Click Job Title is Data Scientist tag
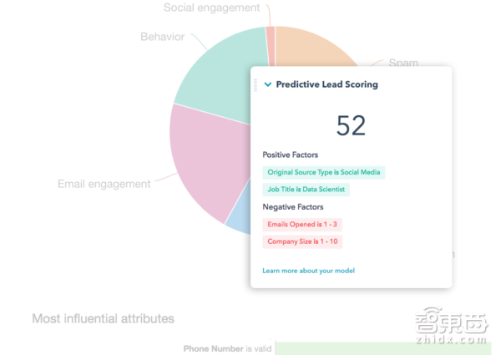This screenshot has height=355, width=501. coord(306,190)
